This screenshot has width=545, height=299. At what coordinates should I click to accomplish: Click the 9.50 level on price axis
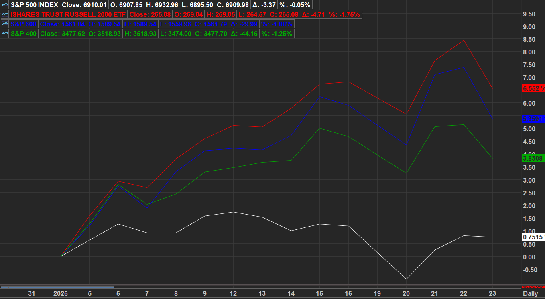pyautogui.click(x=529, y=14)
